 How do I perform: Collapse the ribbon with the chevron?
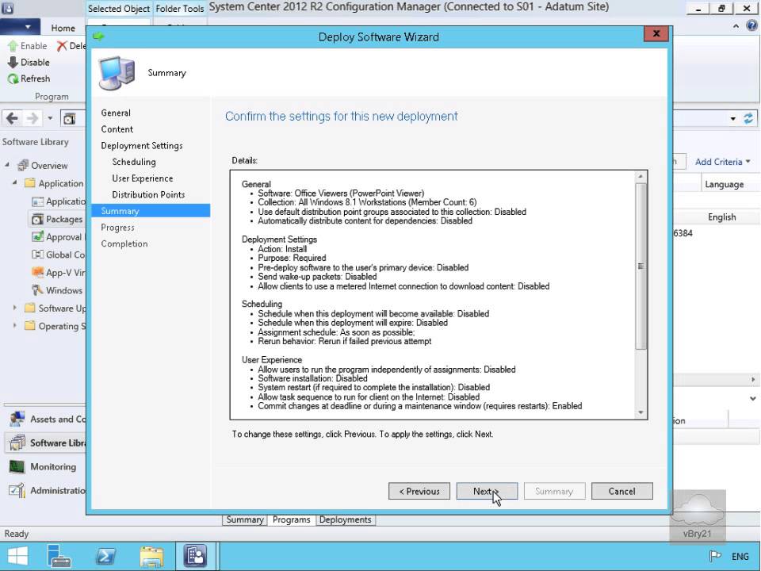click(x=736, y=27)
